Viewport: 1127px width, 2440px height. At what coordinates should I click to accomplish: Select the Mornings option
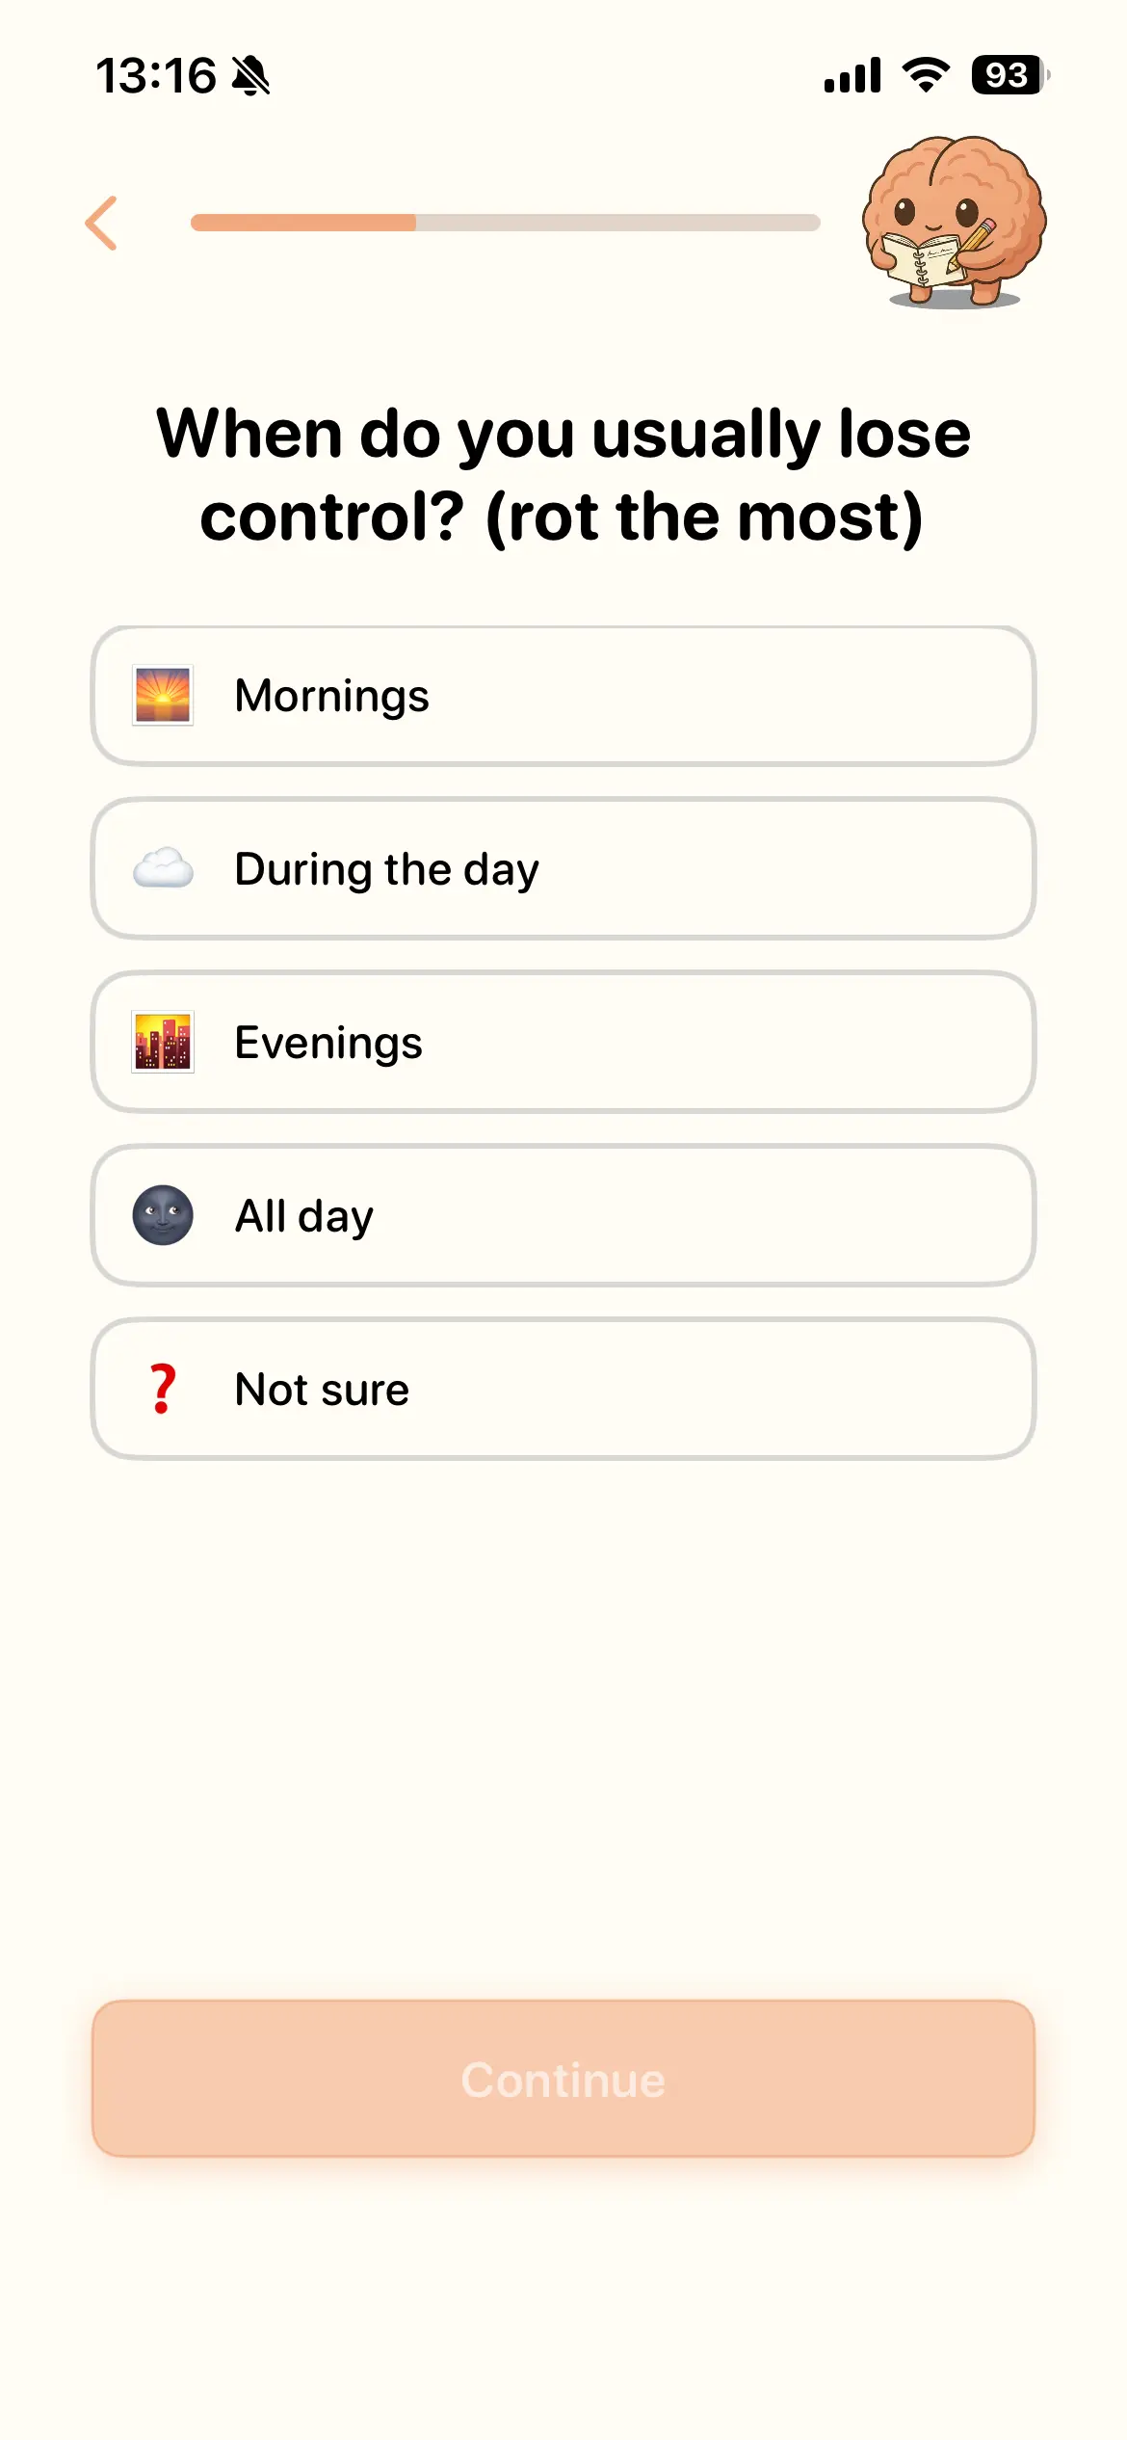pos(563,696)
